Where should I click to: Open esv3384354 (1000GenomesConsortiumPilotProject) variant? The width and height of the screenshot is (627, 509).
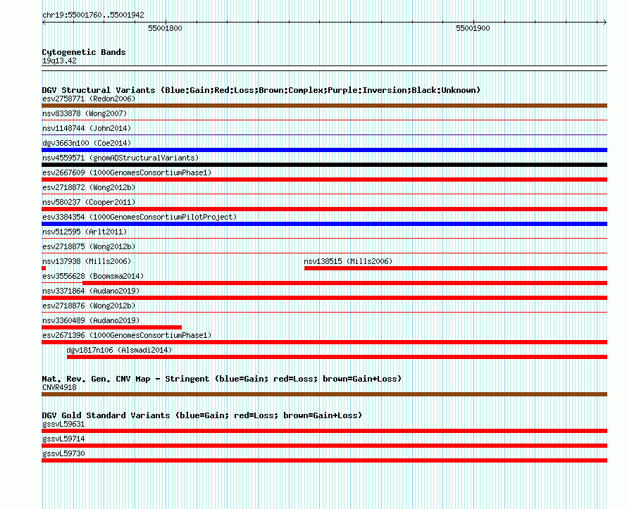point(139,217)
